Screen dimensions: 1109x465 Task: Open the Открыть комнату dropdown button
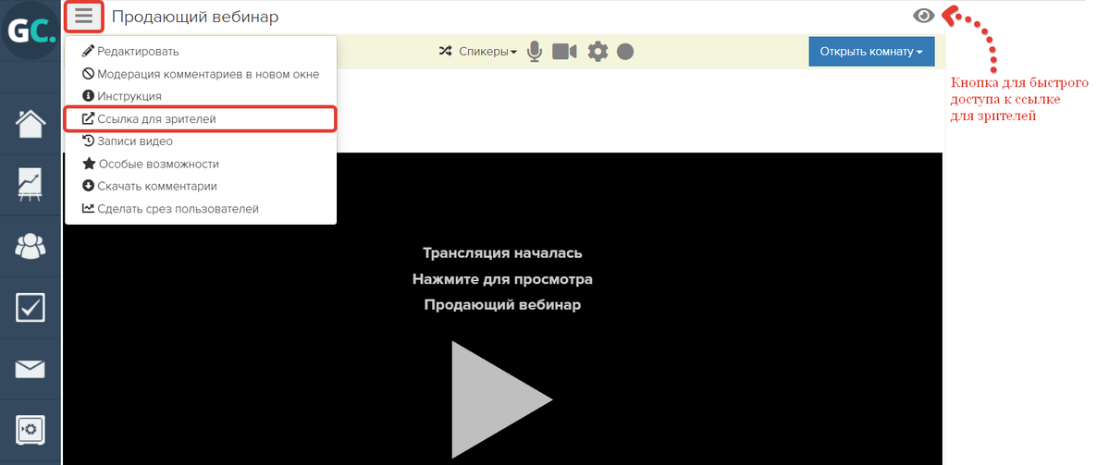point(871,52)
